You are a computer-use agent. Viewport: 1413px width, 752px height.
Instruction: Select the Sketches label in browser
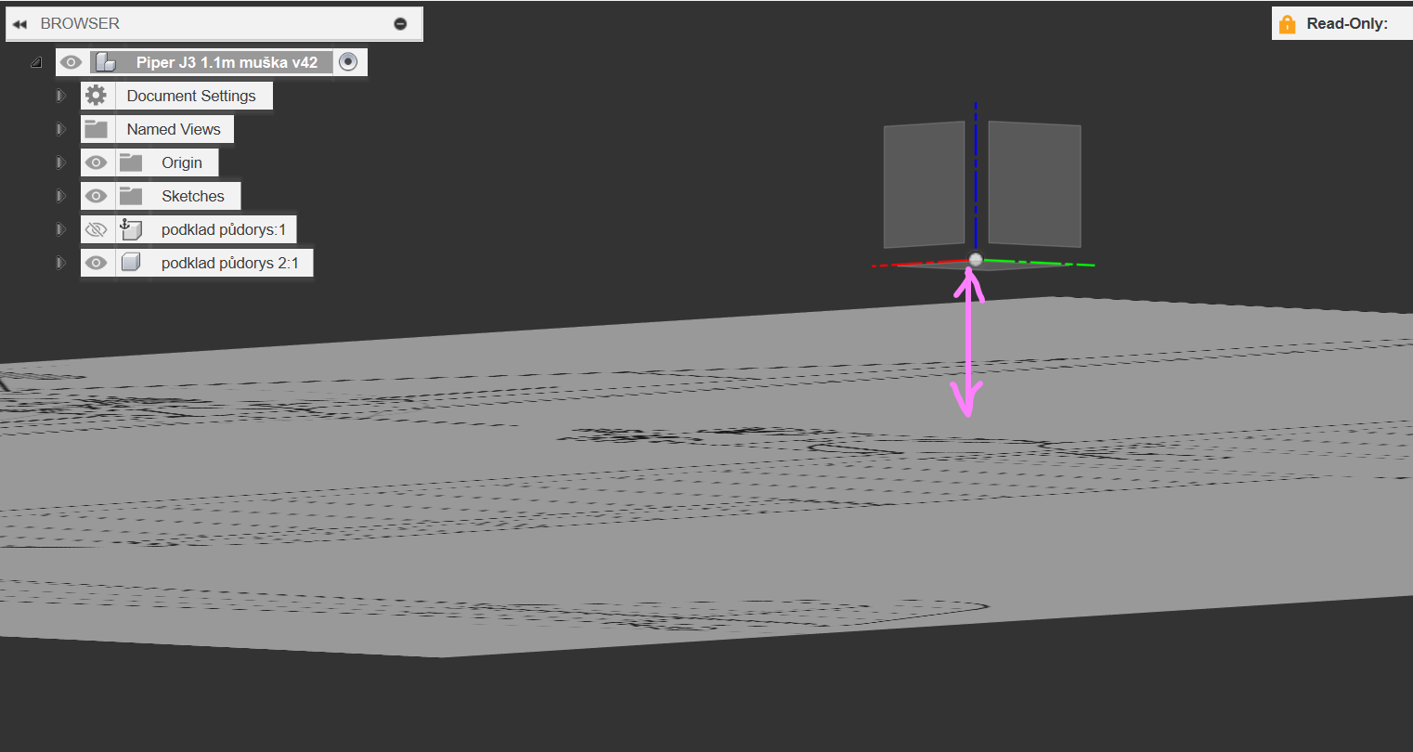pos(193,196)
